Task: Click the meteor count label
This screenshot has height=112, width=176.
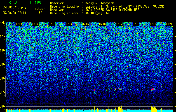Action: (40, 9)
